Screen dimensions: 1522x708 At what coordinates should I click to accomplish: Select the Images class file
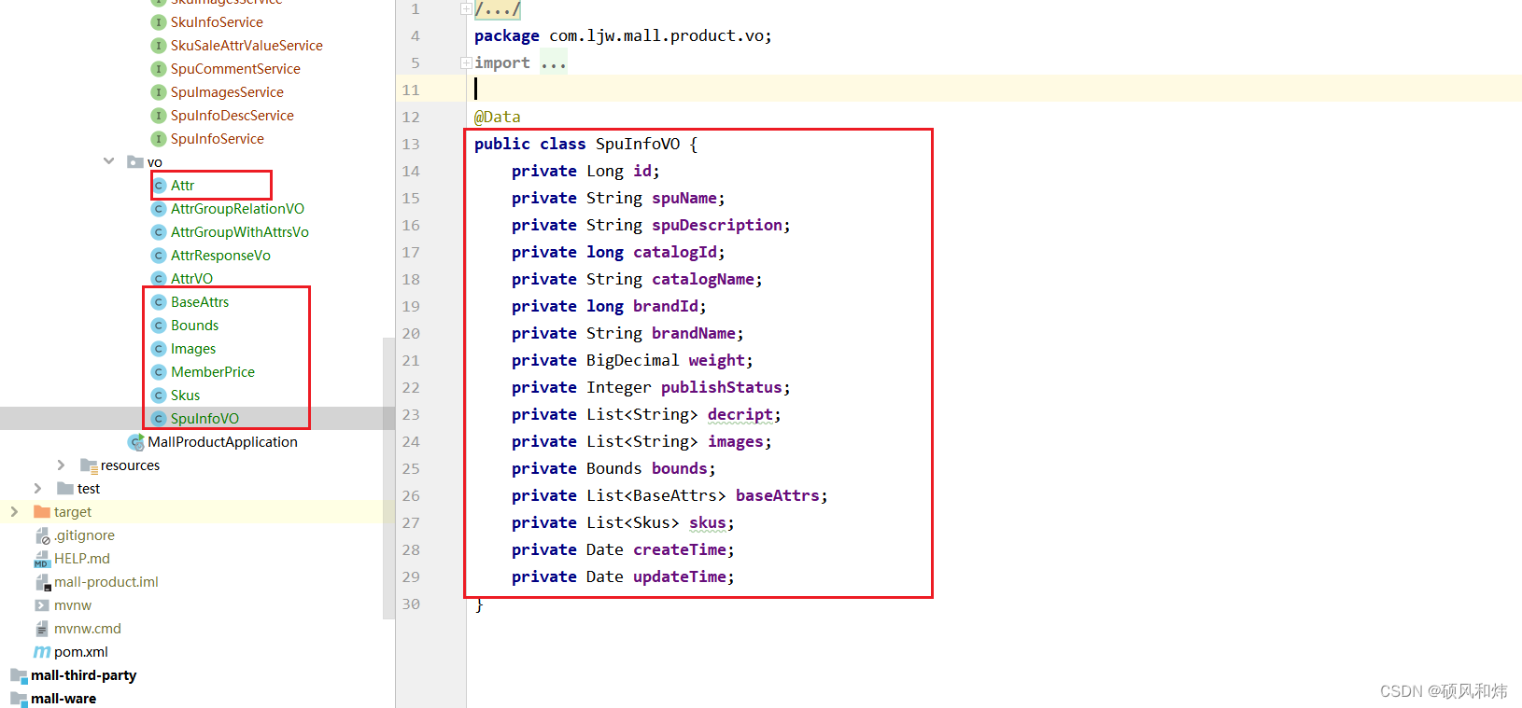[x=193, y=349]
